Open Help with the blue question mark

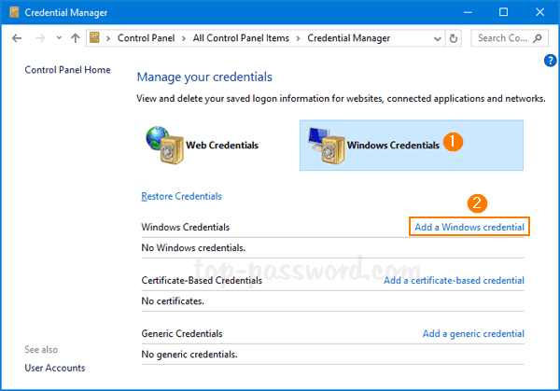click(550, 61)
